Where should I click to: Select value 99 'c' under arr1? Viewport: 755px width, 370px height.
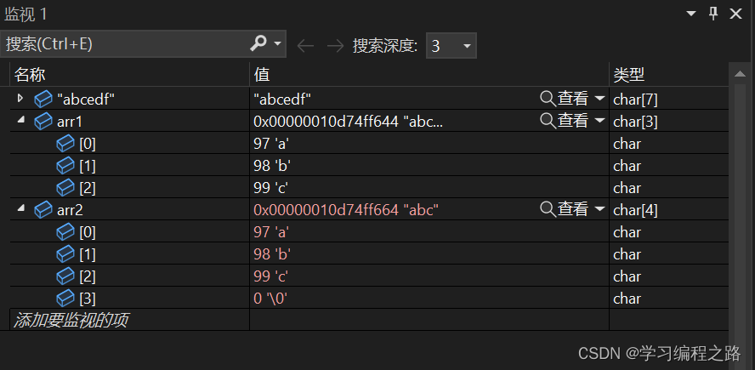(x=271, y=188)
